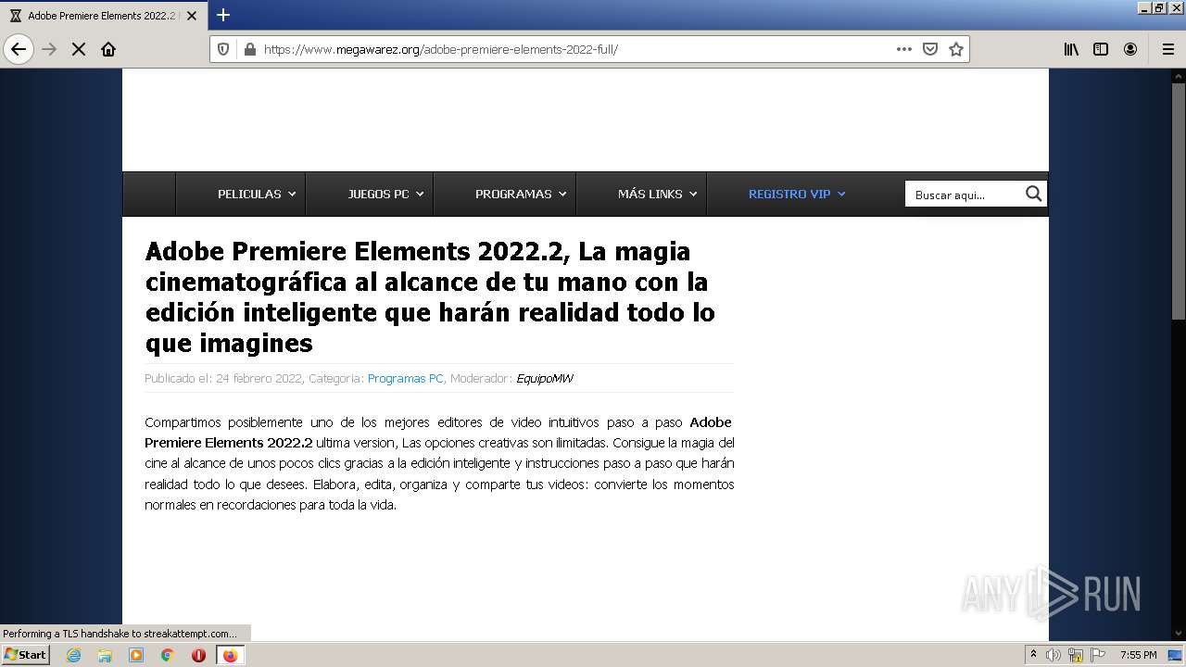1186x667 pixels.
Task: Close the Adobe Premiere Elements tab
Action: pos(192,16)
